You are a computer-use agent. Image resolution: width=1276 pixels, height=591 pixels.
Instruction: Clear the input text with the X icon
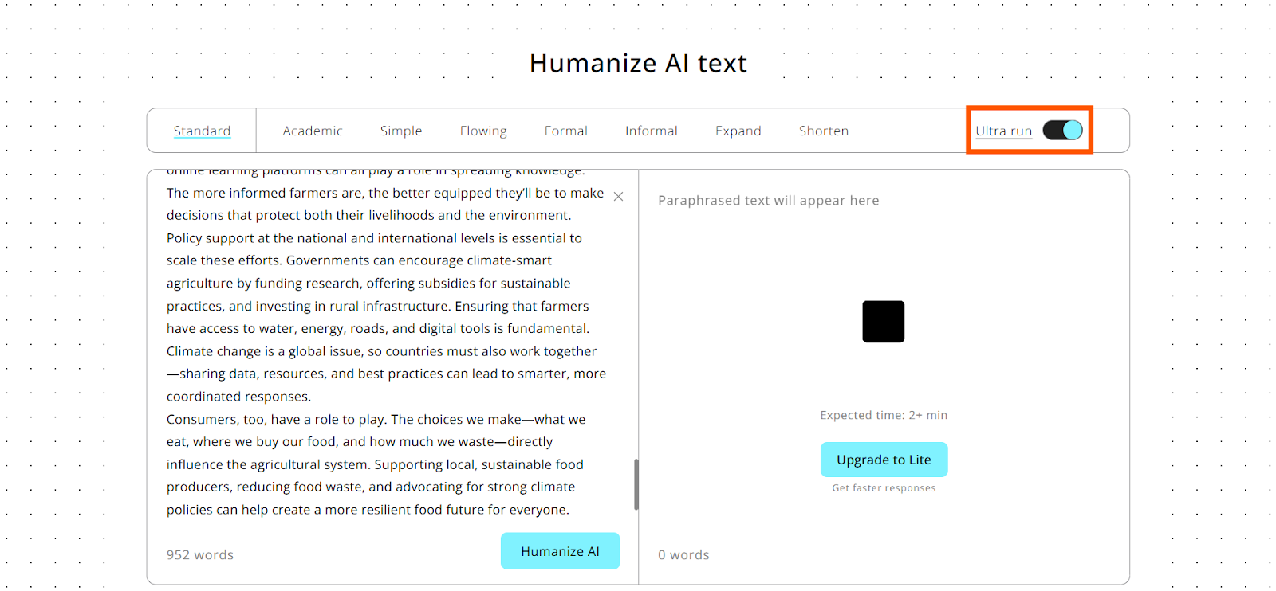pos(618,196)
